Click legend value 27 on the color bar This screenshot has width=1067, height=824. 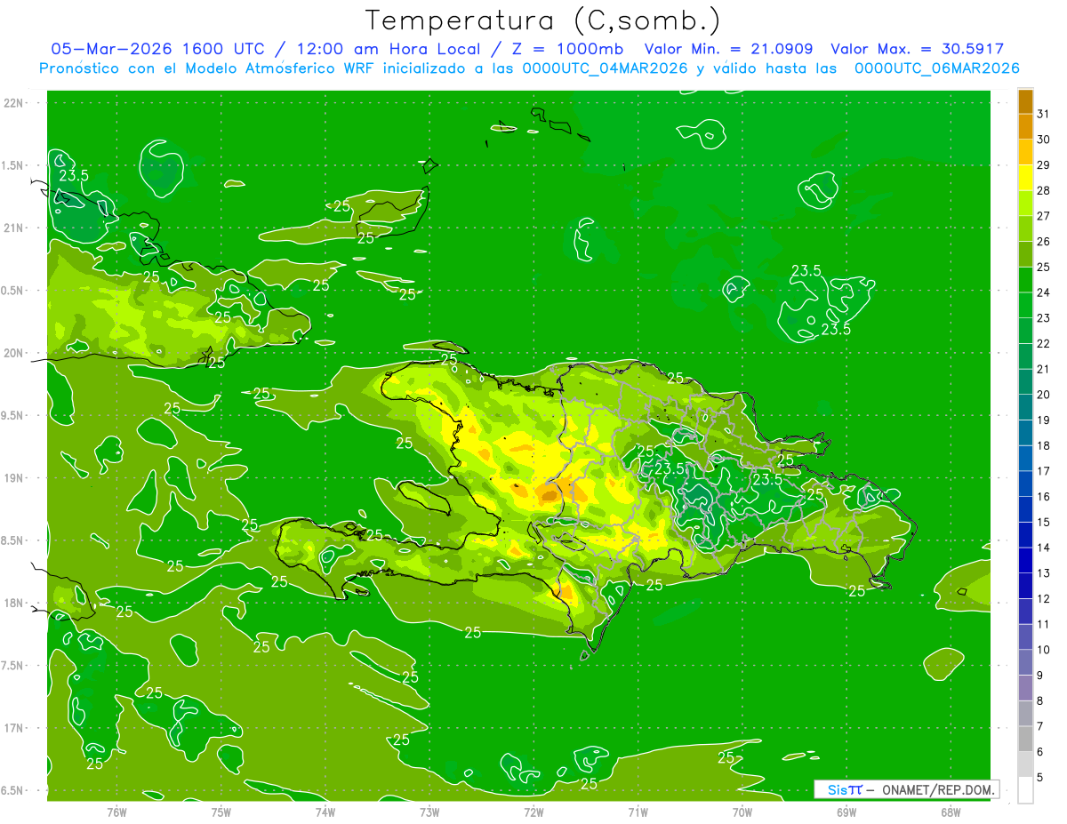(x=1044, y=216)
